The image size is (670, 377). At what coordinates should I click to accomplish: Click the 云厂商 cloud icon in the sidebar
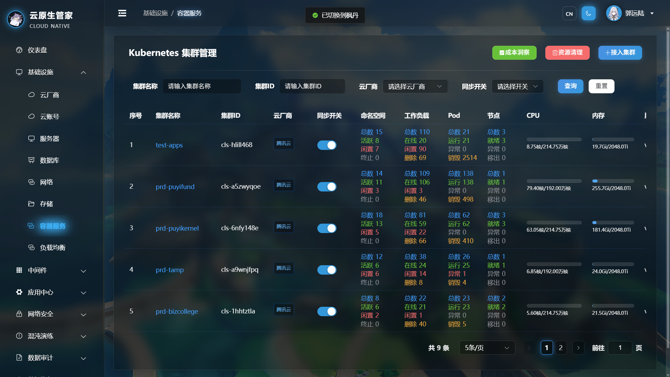pos(31,95)
